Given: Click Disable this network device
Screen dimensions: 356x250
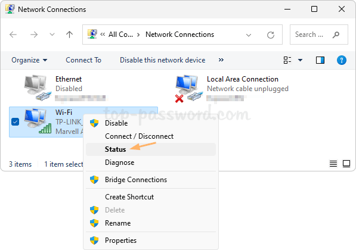Looking at the screenshot, I should point(163,60).
